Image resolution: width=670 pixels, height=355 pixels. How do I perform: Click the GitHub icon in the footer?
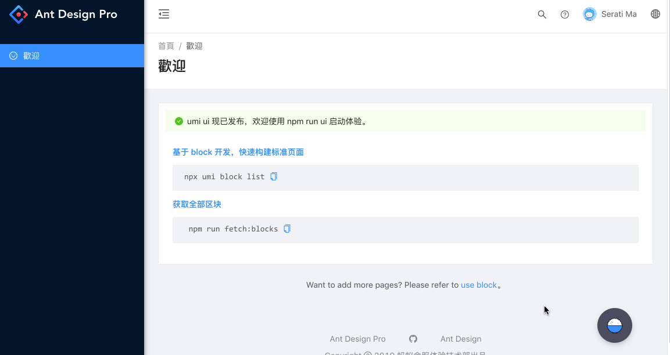pyautogui.click(x=413, y=339)
